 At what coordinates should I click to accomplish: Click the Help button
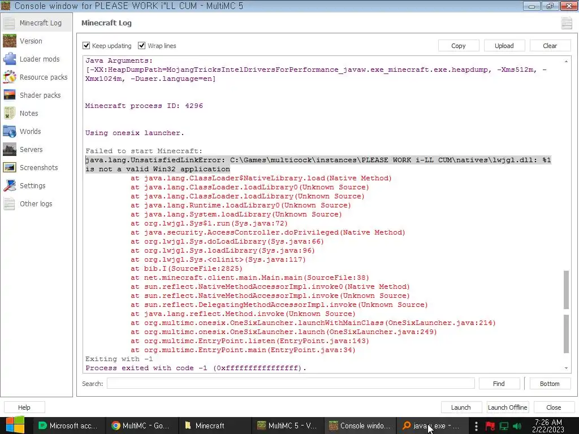click(24, 407)
